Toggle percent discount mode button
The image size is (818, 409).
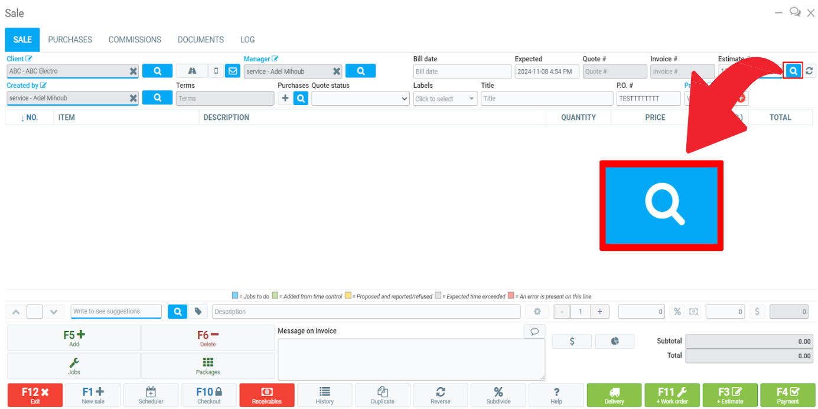pos(677,312)
